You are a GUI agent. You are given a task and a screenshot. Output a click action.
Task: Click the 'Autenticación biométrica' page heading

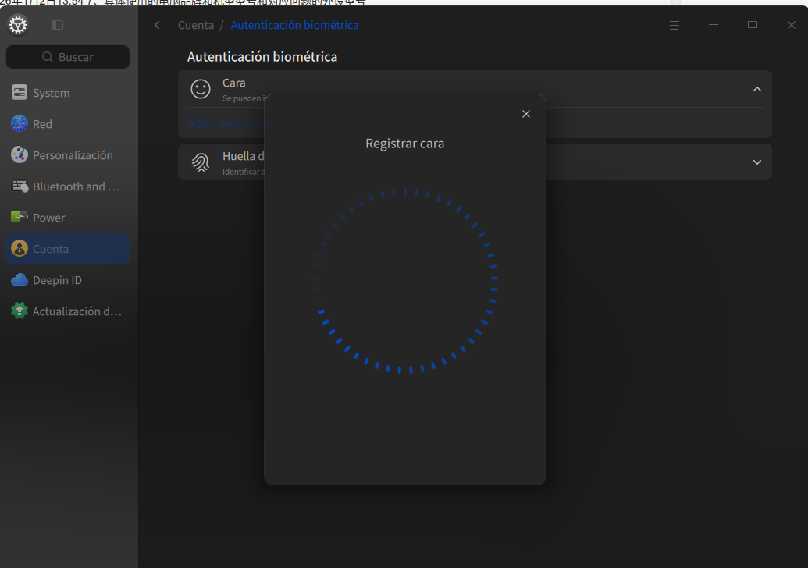(x=262, y=57)
